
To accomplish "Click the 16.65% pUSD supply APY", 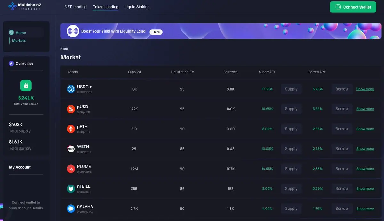I will pyautogui.click(x=267, y=109).
